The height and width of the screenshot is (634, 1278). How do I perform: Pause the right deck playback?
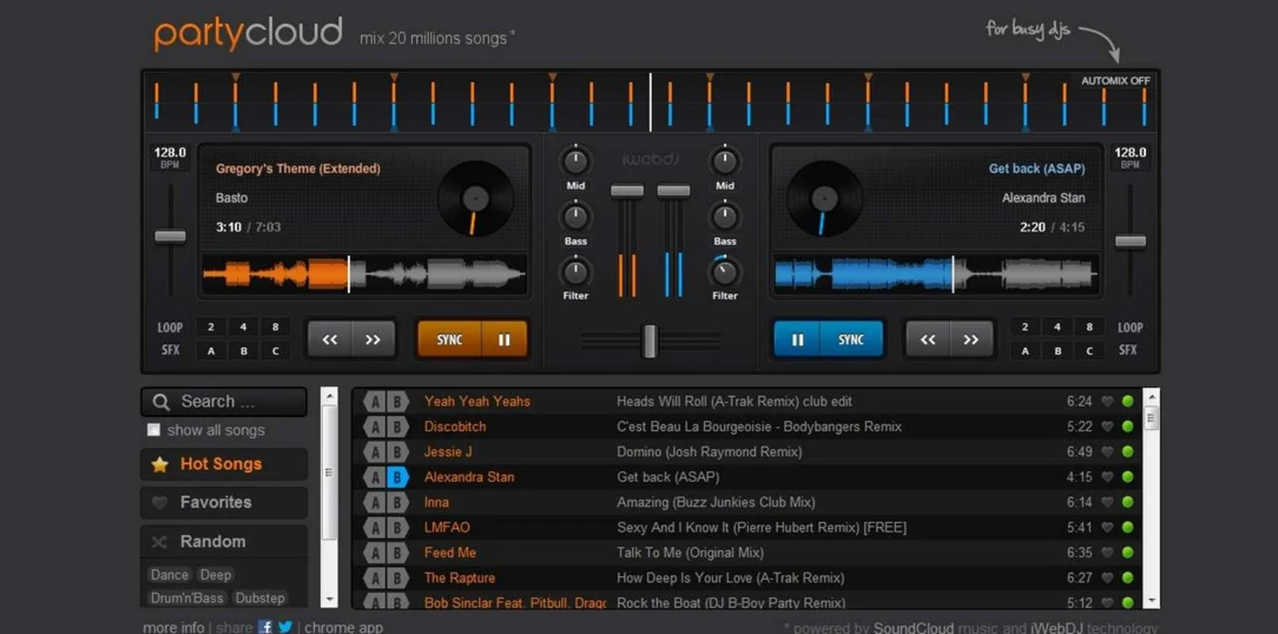[x=798, y=339]
